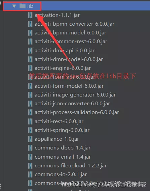Image resolution: width=150 pixels, height=191 pixels.
Task: Click jar icon next to activiti-common-rest-6.0.0.jar
Action: [x=30, y=42]
